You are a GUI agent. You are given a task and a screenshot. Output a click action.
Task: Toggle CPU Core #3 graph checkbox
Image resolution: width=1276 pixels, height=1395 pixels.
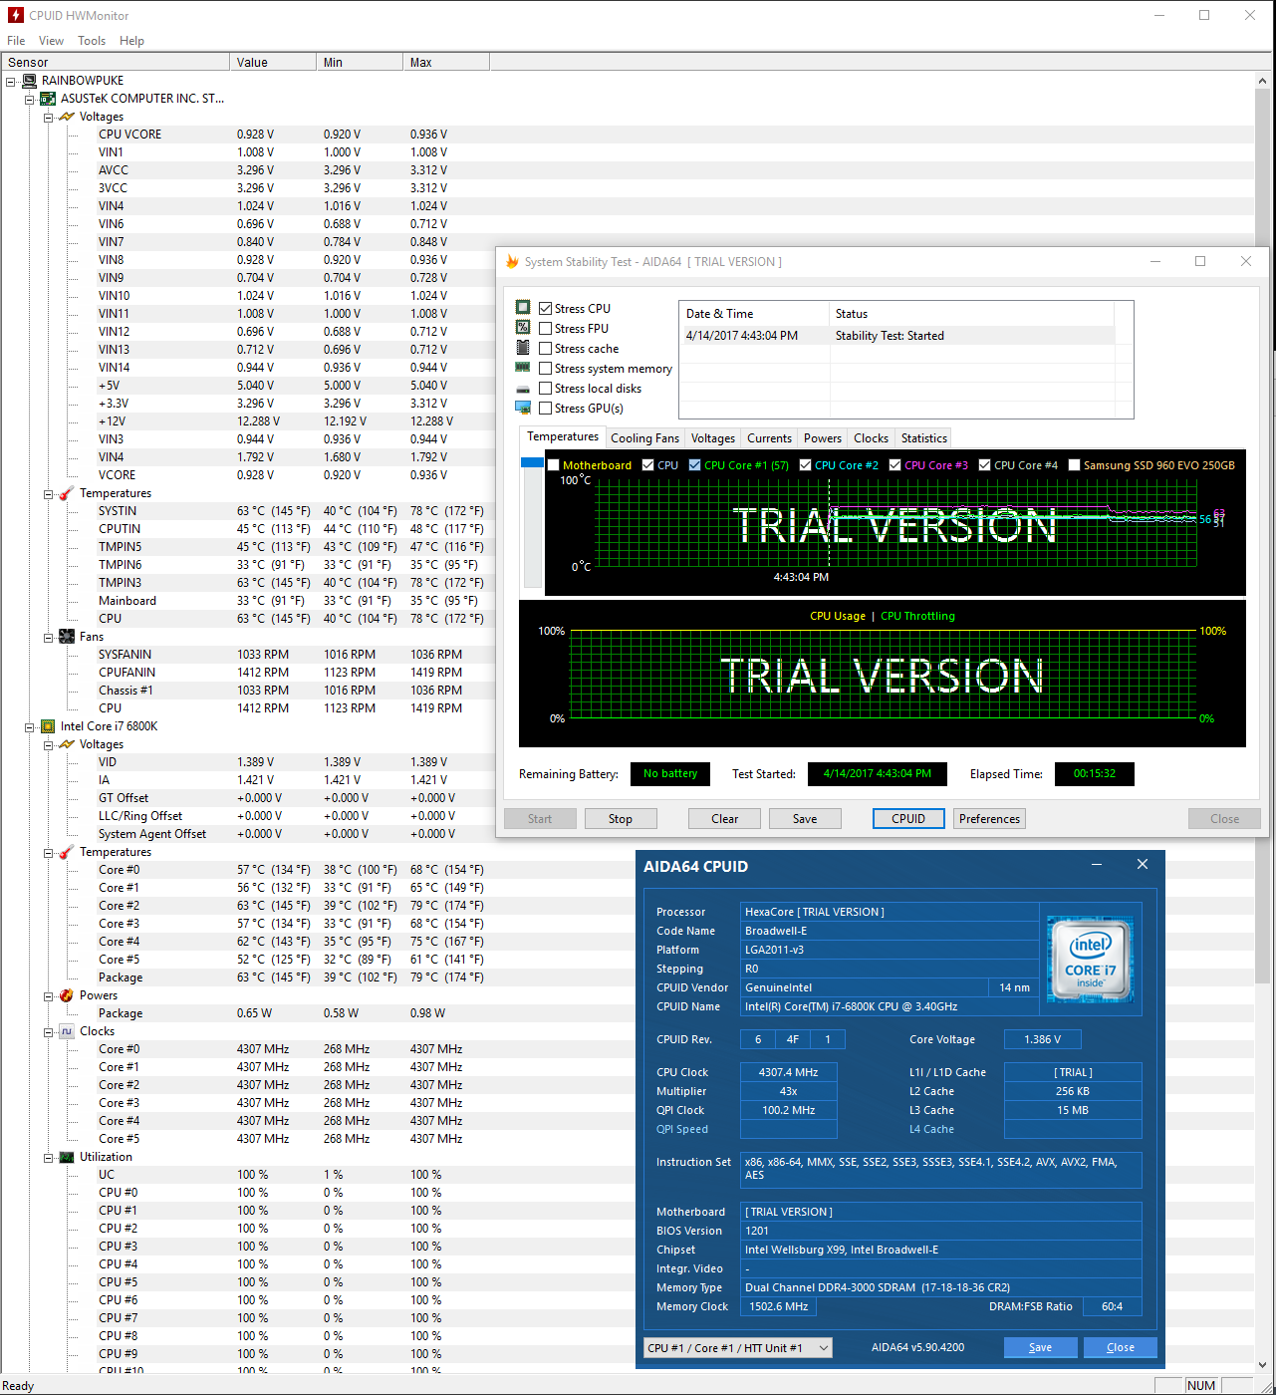[x=895, y=465]
